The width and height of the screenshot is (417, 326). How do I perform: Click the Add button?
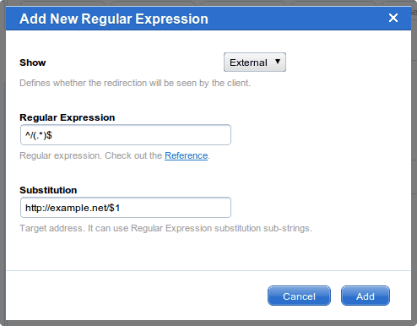click(366, 296)
